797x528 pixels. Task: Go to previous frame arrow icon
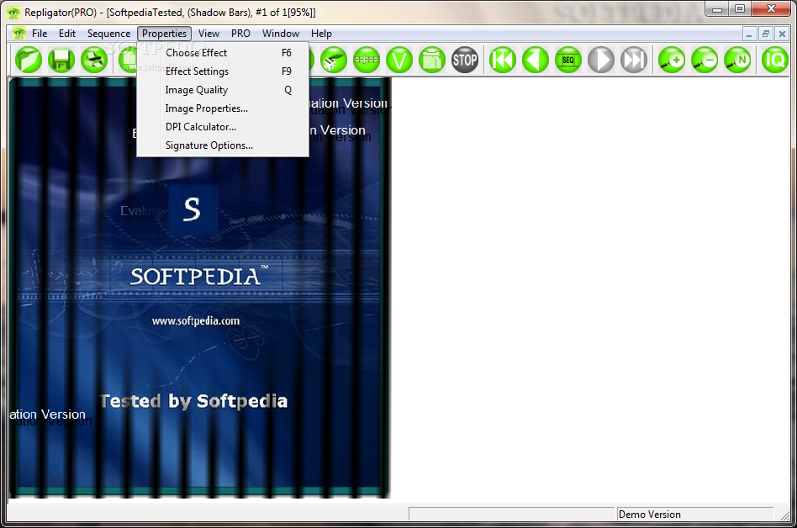click(x=536, y=60)
